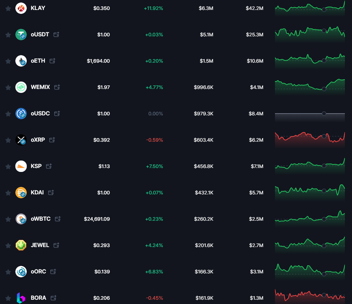Star the oXRP token
This screenshot has width=352, height=304.
(8, 140)
